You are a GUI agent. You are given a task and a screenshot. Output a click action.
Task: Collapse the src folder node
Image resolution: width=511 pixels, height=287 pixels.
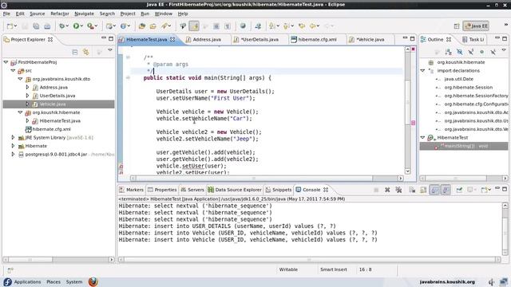tap(13, 70)
